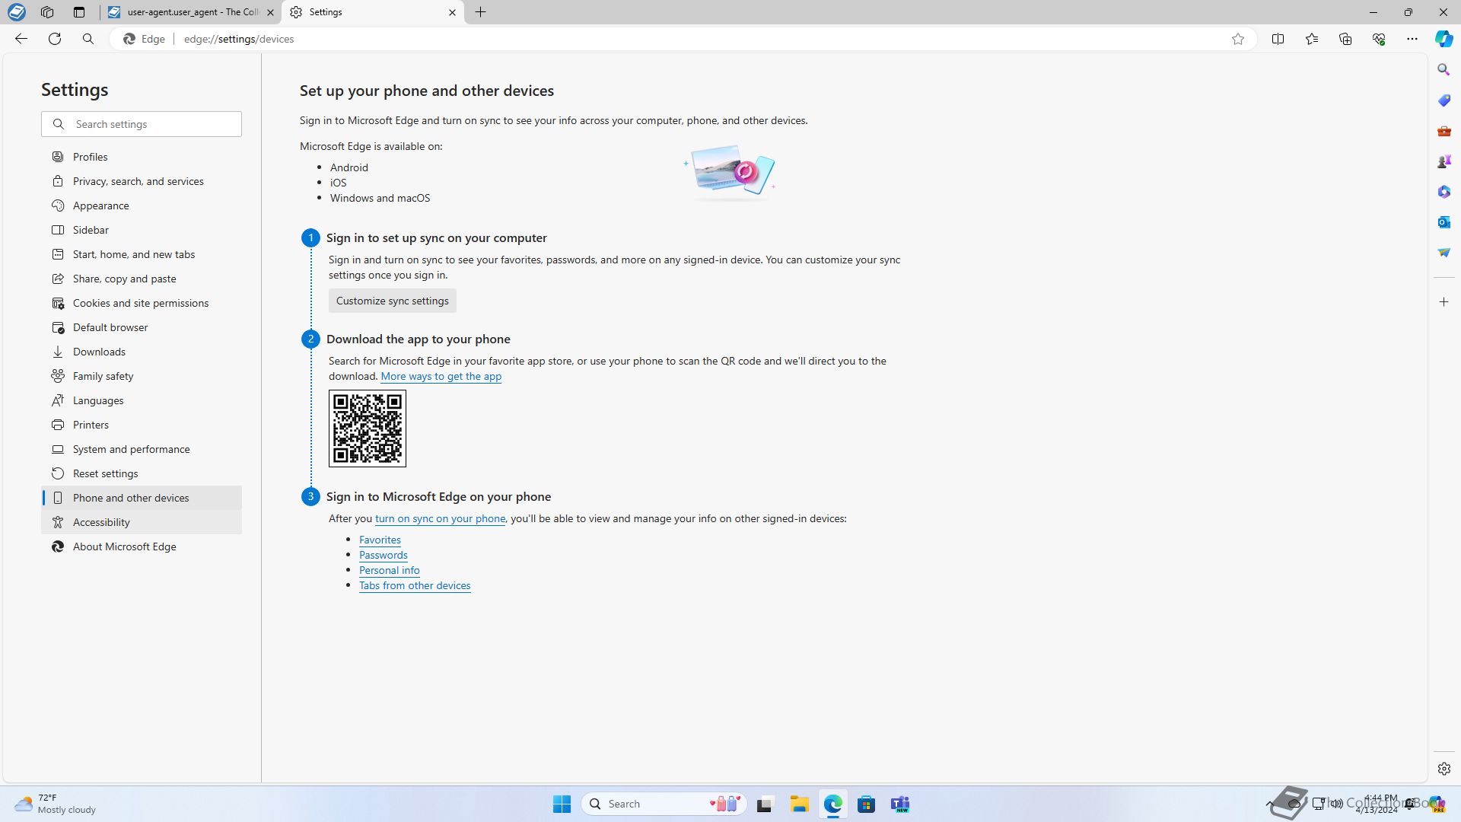Add this page to favorites star
The height and width of the screenshot is (822, 1461).
pos(1238,39)
